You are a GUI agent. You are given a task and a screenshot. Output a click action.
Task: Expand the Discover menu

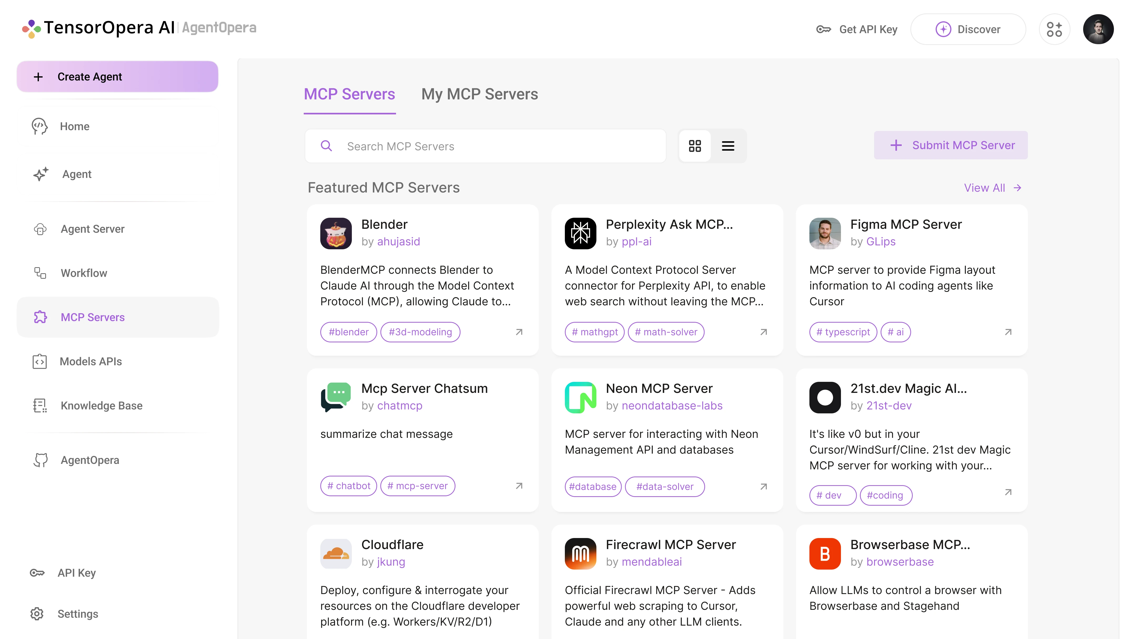point(968,29)
